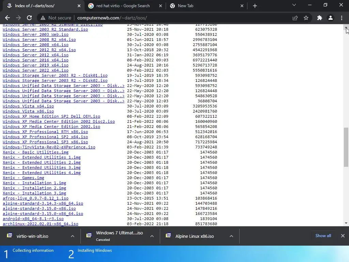Open Windows_Vista_x86.iso link
Screen dimensions: 349x262
(x=28, y=112)
